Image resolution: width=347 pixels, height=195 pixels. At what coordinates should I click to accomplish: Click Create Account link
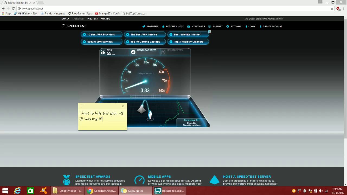(271, 26)
